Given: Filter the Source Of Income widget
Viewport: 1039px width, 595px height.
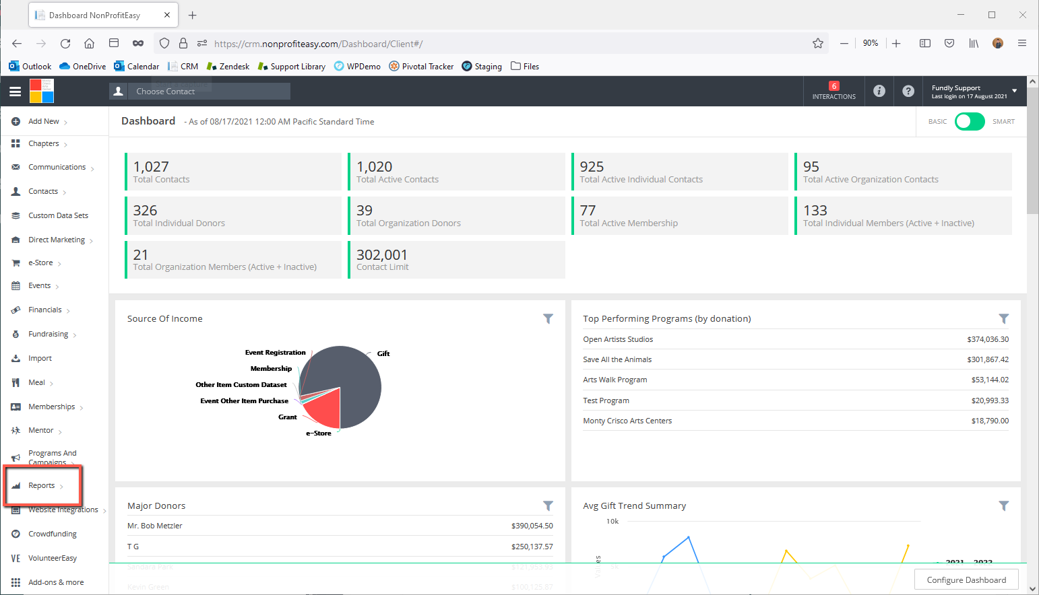Looking at the screenshot, I should point(548,319).
